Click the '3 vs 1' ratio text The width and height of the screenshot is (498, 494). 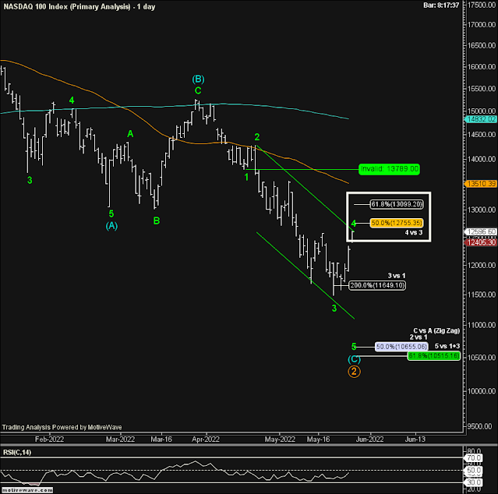(397, 275)
